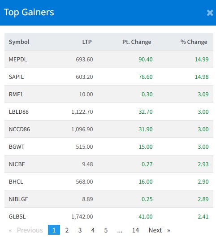Click the Next page link
Image resolution: width=216 pixels, height=245 pixels.
[159, 230]
